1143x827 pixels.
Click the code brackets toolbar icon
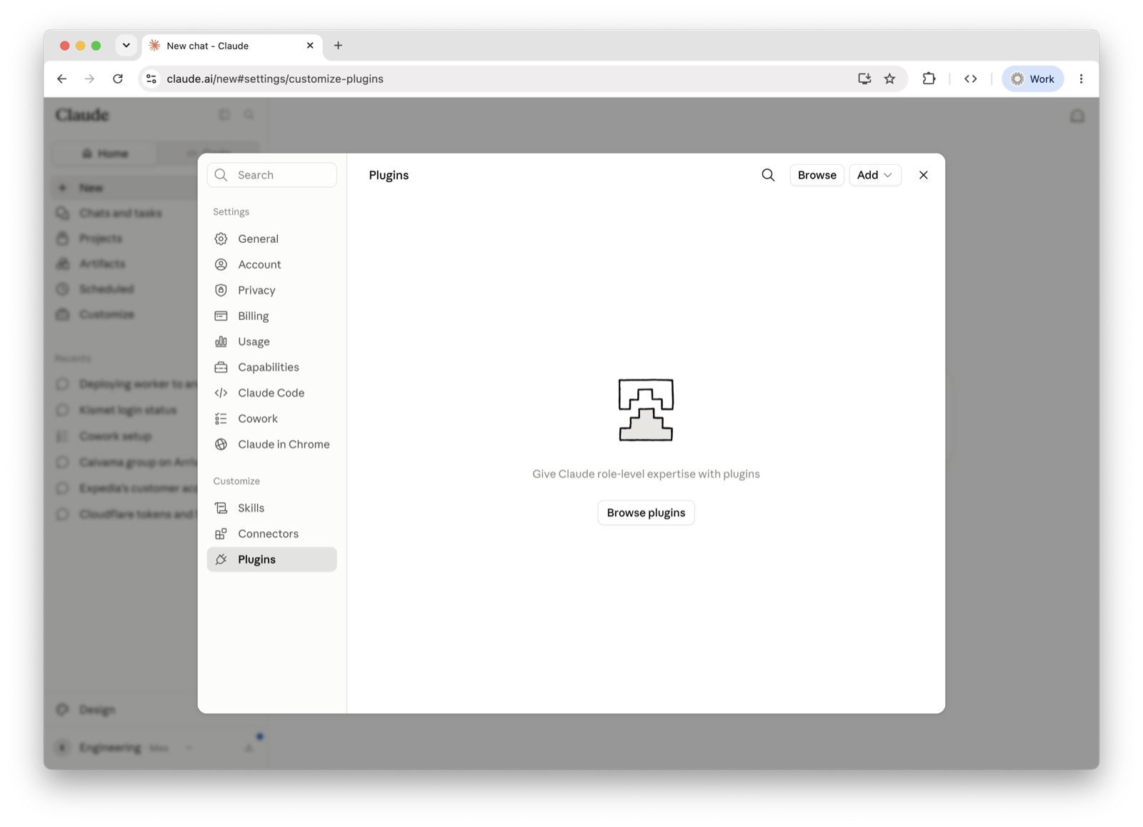[970, 79]
